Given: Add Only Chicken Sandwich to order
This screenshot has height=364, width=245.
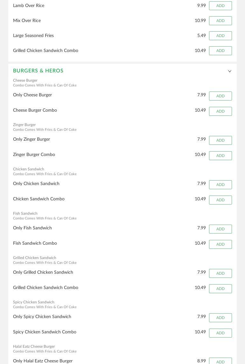Looking at the screenshot, I should coord(220,185).
